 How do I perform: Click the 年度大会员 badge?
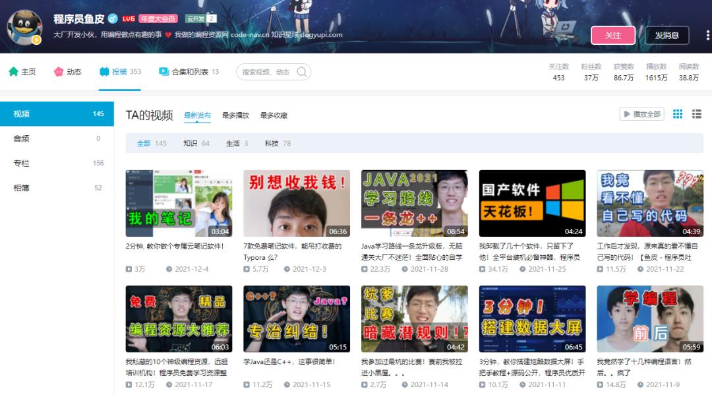(x=158, y=18)
